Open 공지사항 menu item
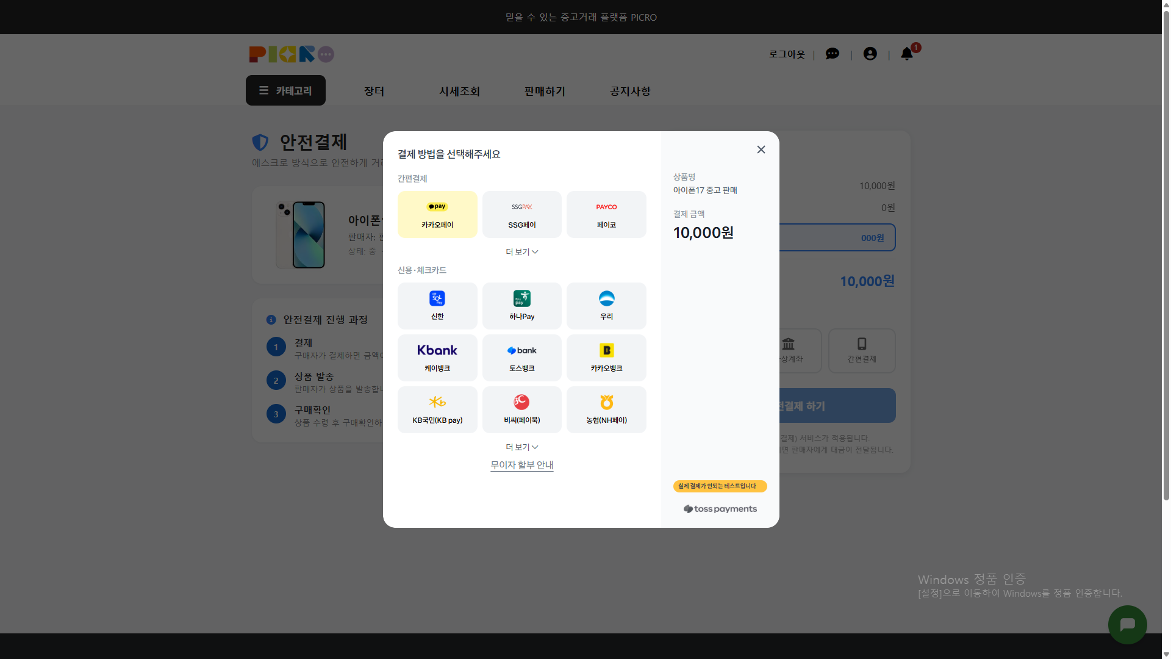The width and height of the screenshot is (1171, 659). (x=630, y=91)
